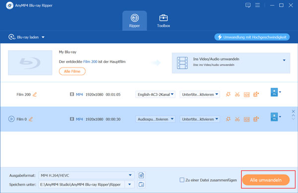Open the output folder icon beside save path
Viewport: 298px width, 193px height.
[141, 185]
